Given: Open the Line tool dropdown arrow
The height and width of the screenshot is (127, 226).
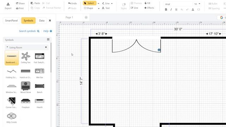Looking at the screenshot, I should click(x=112, y=4).
